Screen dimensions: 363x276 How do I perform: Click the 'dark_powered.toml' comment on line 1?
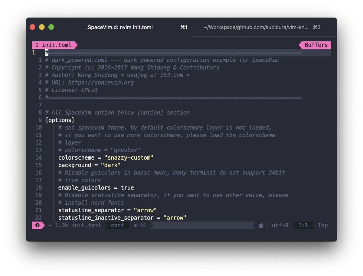[162, 60]
